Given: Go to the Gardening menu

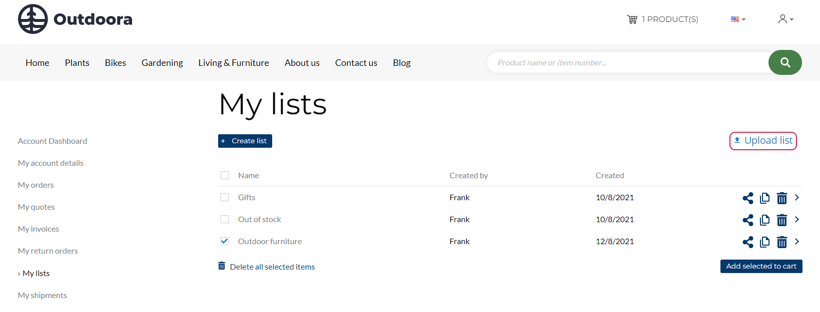Looking at the screenshot, I should [162, 63].
